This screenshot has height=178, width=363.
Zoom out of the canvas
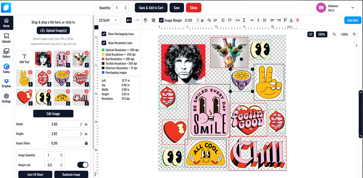coord(334,34)
